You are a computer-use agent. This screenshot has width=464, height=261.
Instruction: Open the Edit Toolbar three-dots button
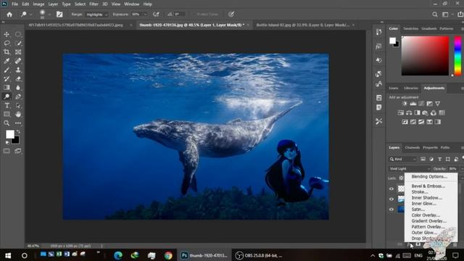pos(18,123)
